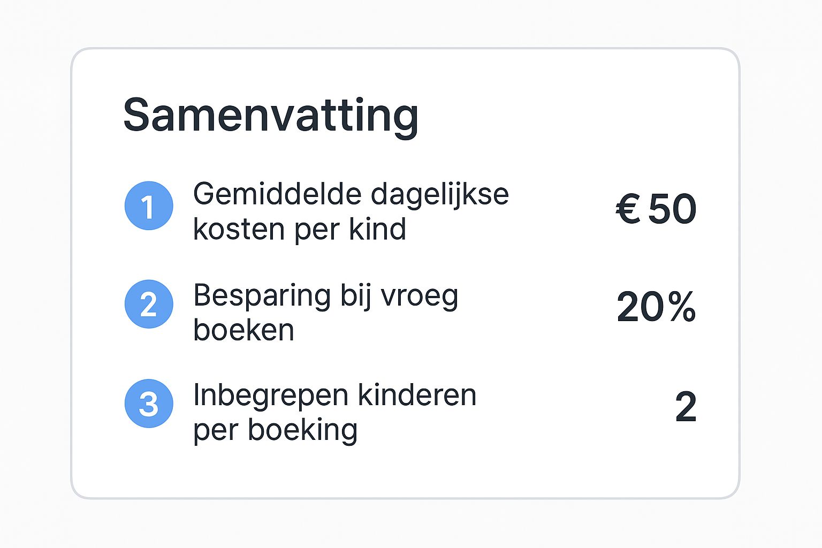Image resolution: width=822 pixels, height=548 pixels.
Task: Click the blue number 1 badge
Action: click(x=149, y=206)
